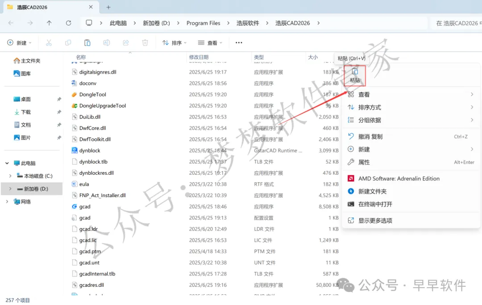Select 属性 in context menu
This screenshot has height=305, width=482.
411,162
